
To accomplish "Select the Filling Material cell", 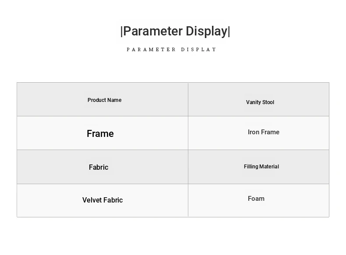I will tap(261, 167).
